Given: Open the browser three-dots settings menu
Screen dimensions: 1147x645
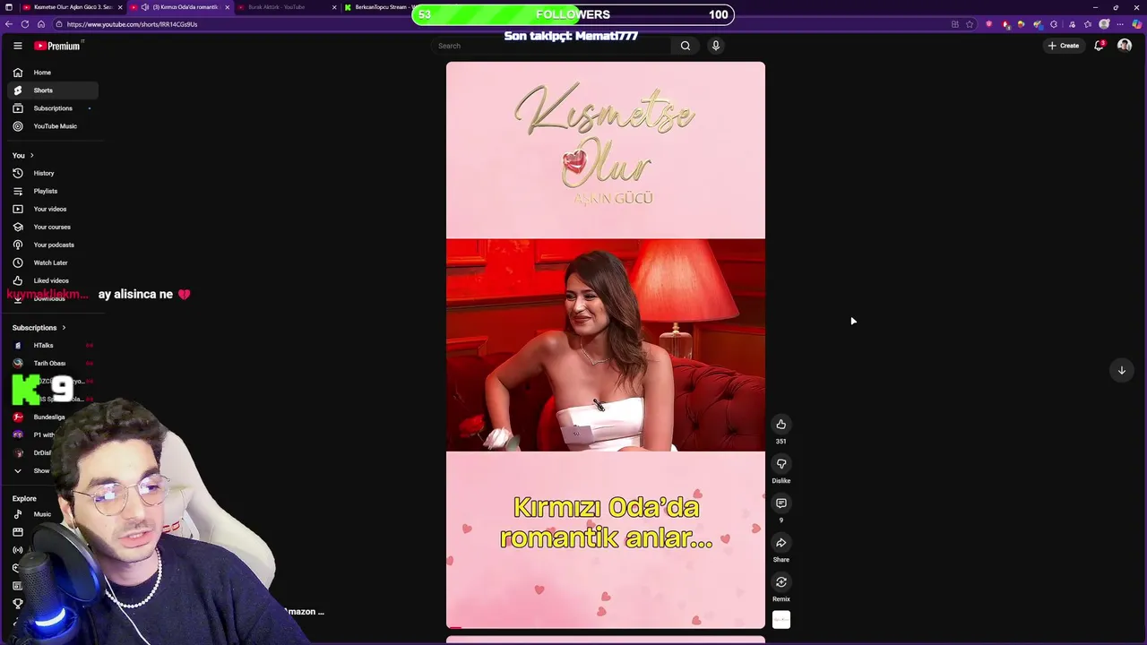Looking at the screenshot, I should pos(1120,24).
